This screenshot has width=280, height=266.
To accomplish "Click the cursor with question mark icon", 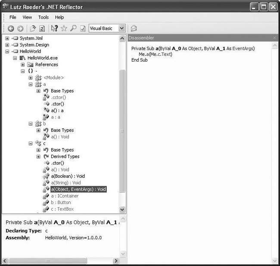I will point(54,28).
